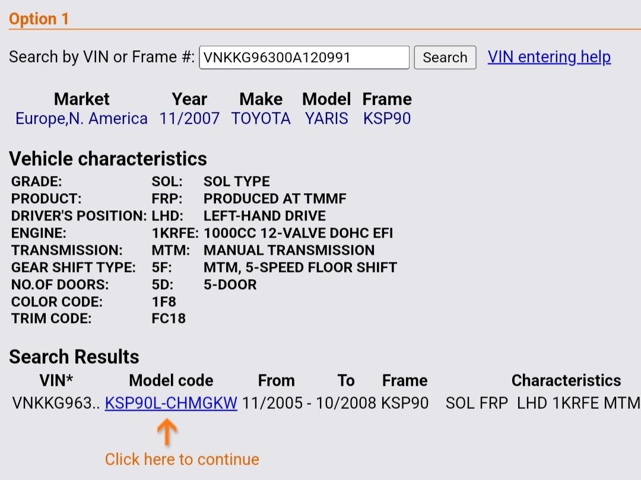Select the 11/2007 year value
The height and width of the screenshot is (480, 641).
tap(189, 119)
